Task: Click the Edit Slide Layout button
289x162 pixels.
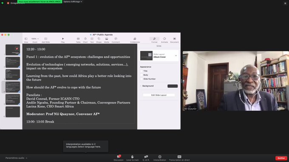Action: point(159,95)
